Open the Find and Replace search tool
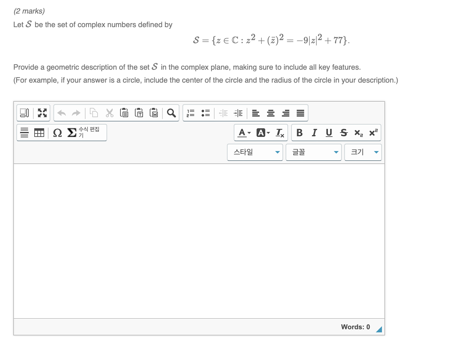 pyautogui.click(x=171, y=113)
